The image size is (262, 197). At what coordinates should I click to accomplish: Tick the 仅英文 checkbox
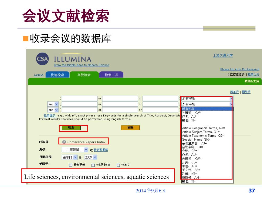point(118,165)
